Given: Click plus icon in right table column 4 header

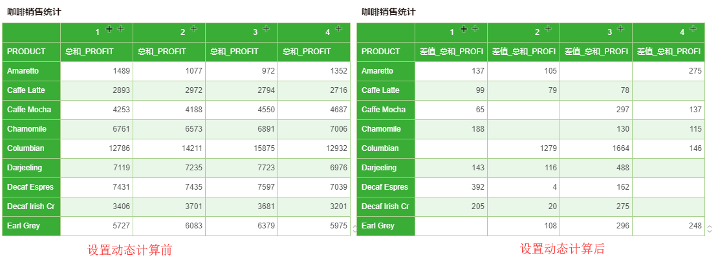Looking at the screenshot, I should (x=693, y=29).
